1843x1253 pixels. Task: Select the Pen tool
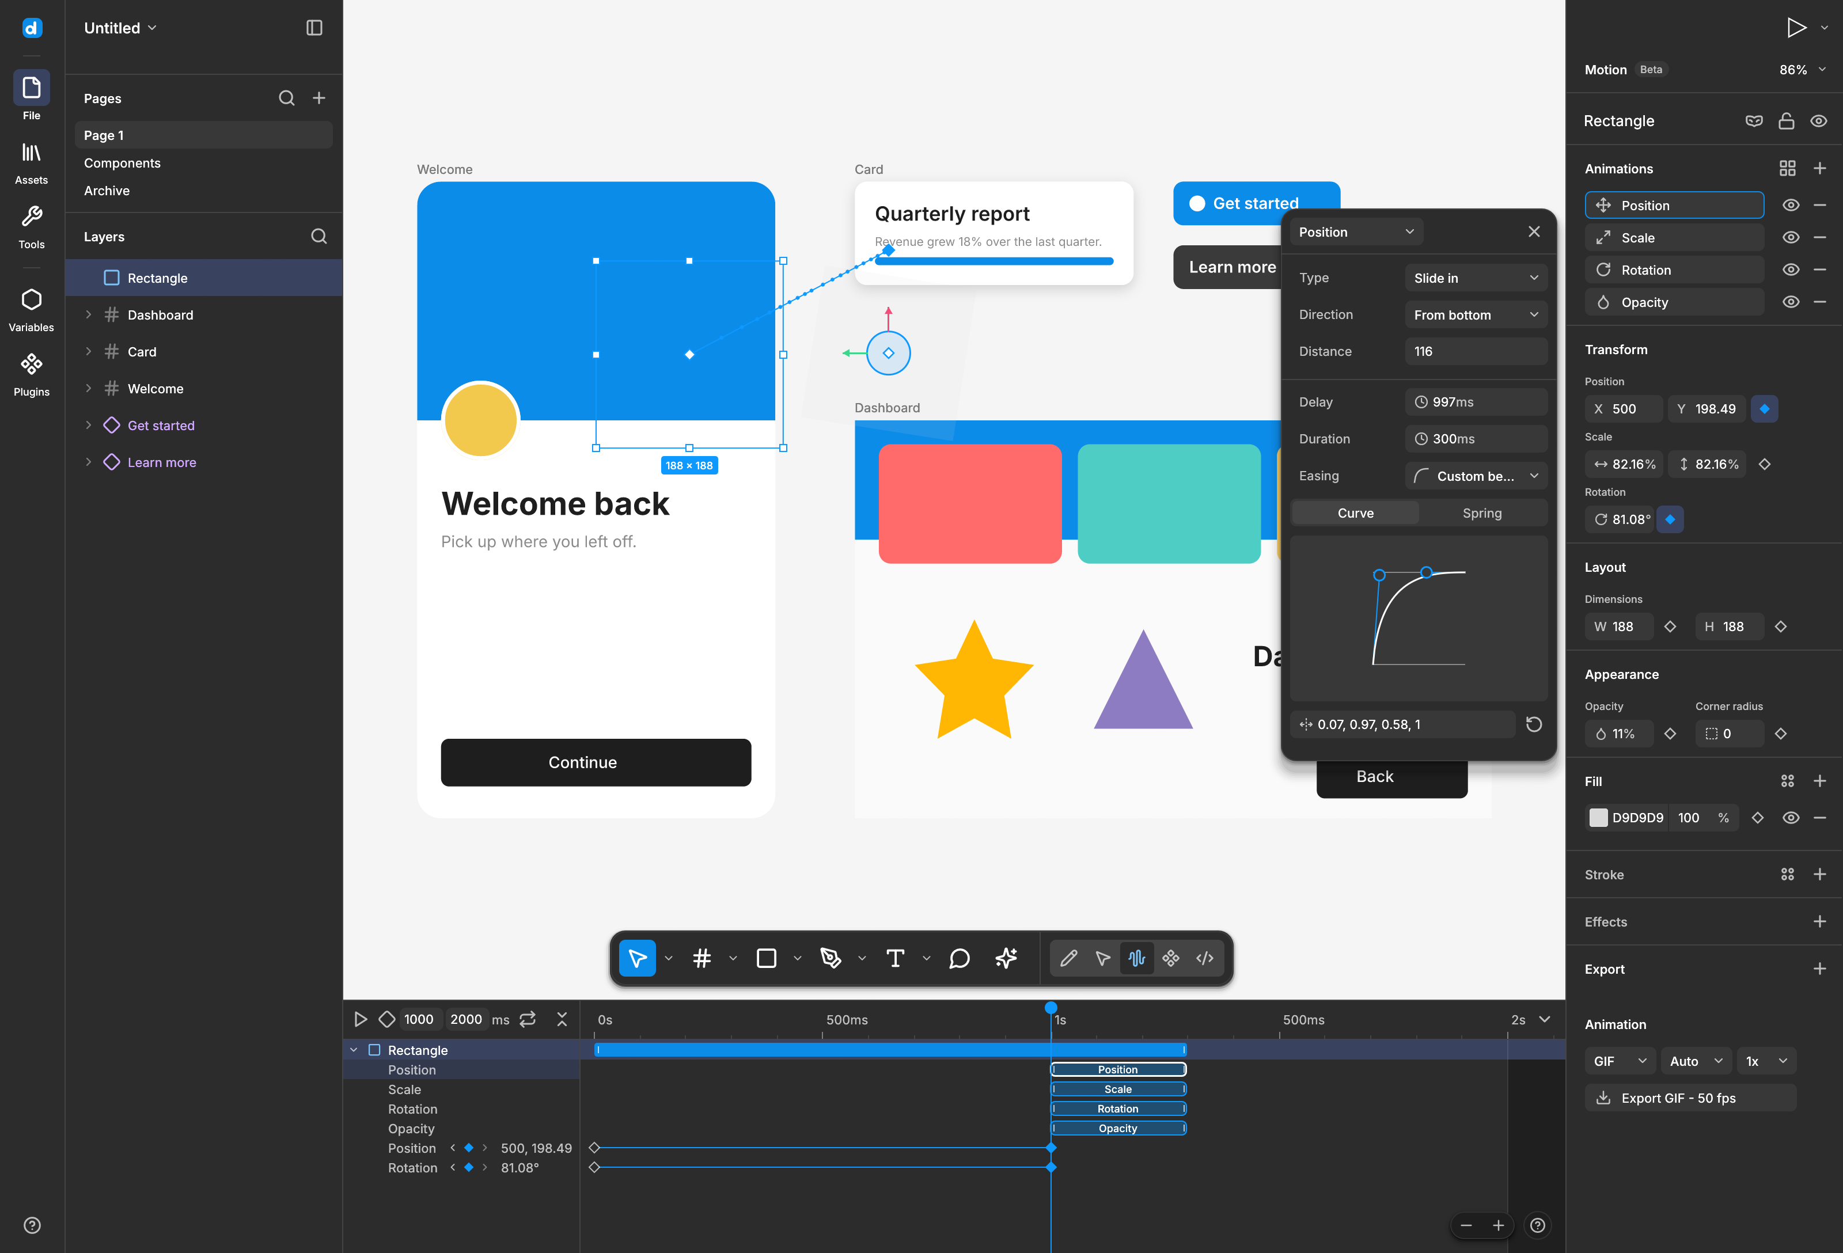click(x=831, y=958)
